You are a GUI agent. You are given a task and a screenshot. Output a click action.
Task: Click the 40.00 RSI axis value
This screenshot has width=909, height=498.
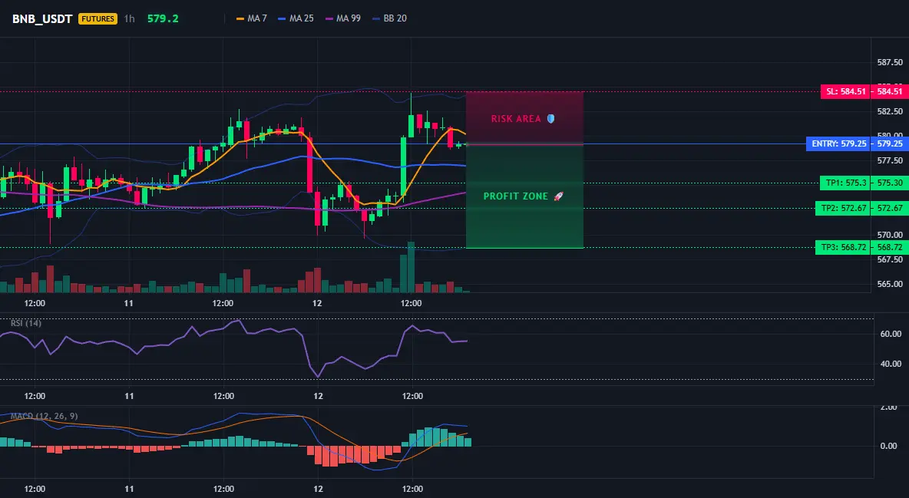click(x=891, y=364)
